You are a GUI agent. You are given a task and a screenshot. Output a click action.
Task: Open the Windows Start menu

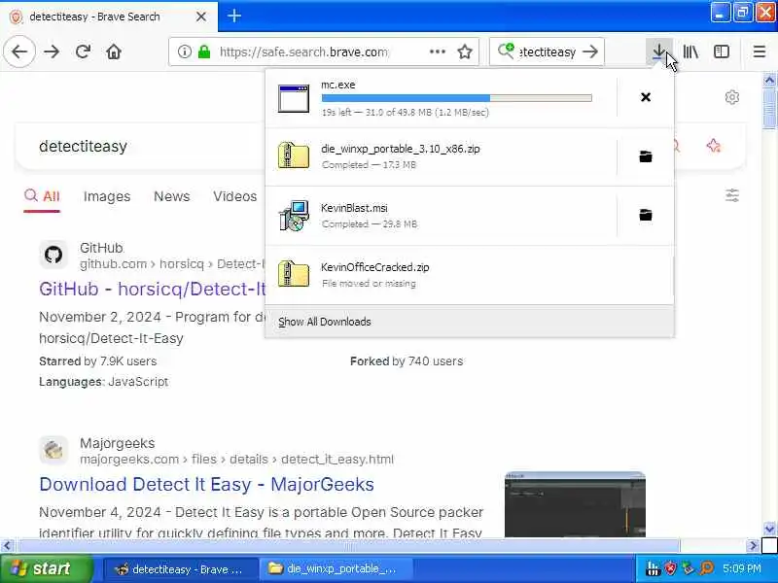pyautogui.click(x=47, y=568)
